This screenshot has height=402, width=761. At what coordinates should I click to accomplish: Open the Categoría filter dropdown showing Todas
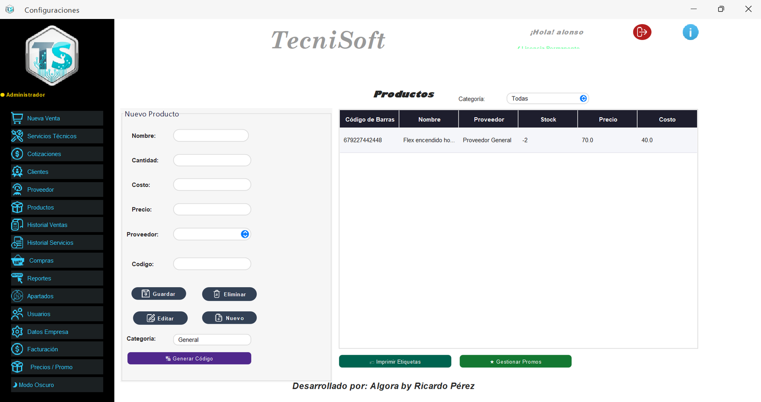click(x=547, y=98)
